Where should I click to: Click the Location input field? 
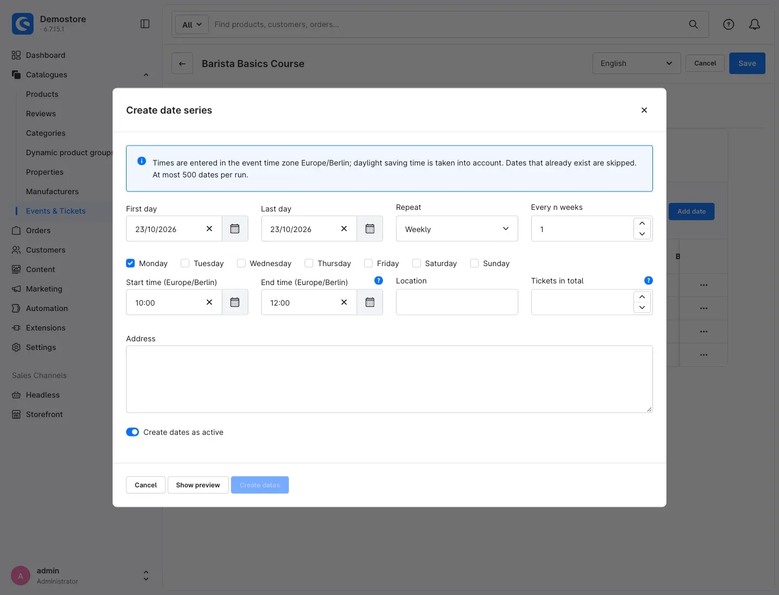tap(457, 302)
